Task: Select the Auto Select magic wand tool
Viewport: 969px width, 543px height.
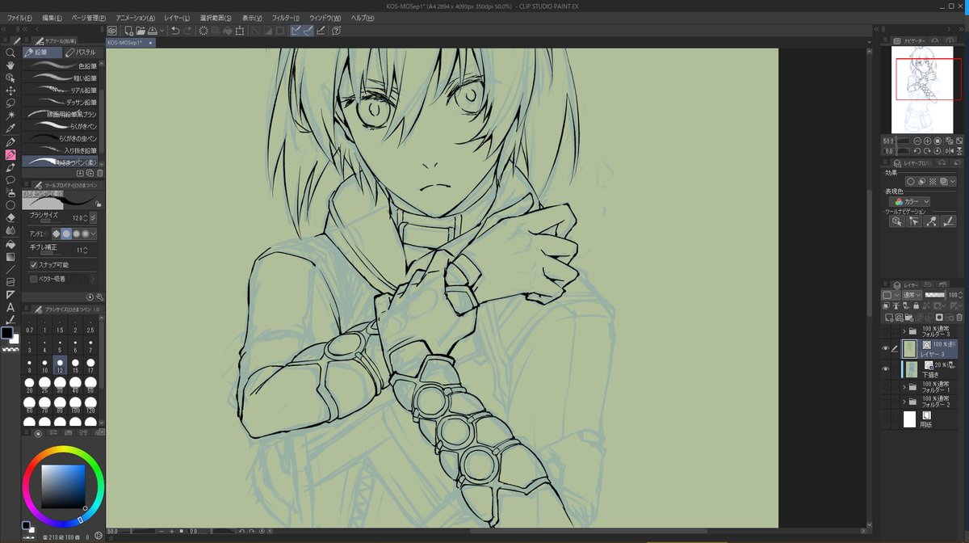Action: point(10,116)
